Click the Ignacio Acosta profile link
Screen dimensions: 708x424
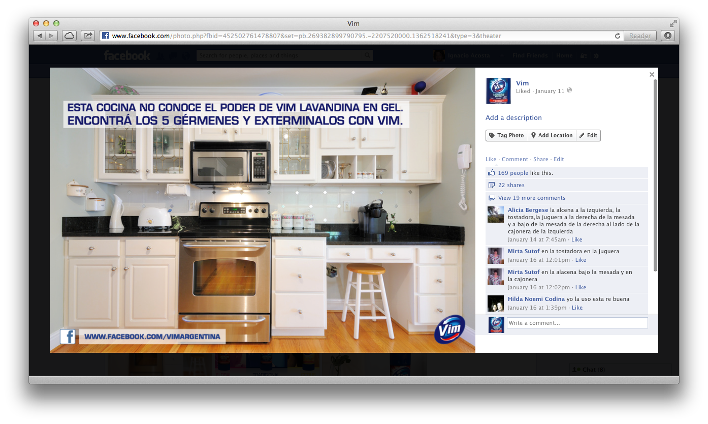tap(468, 55)
